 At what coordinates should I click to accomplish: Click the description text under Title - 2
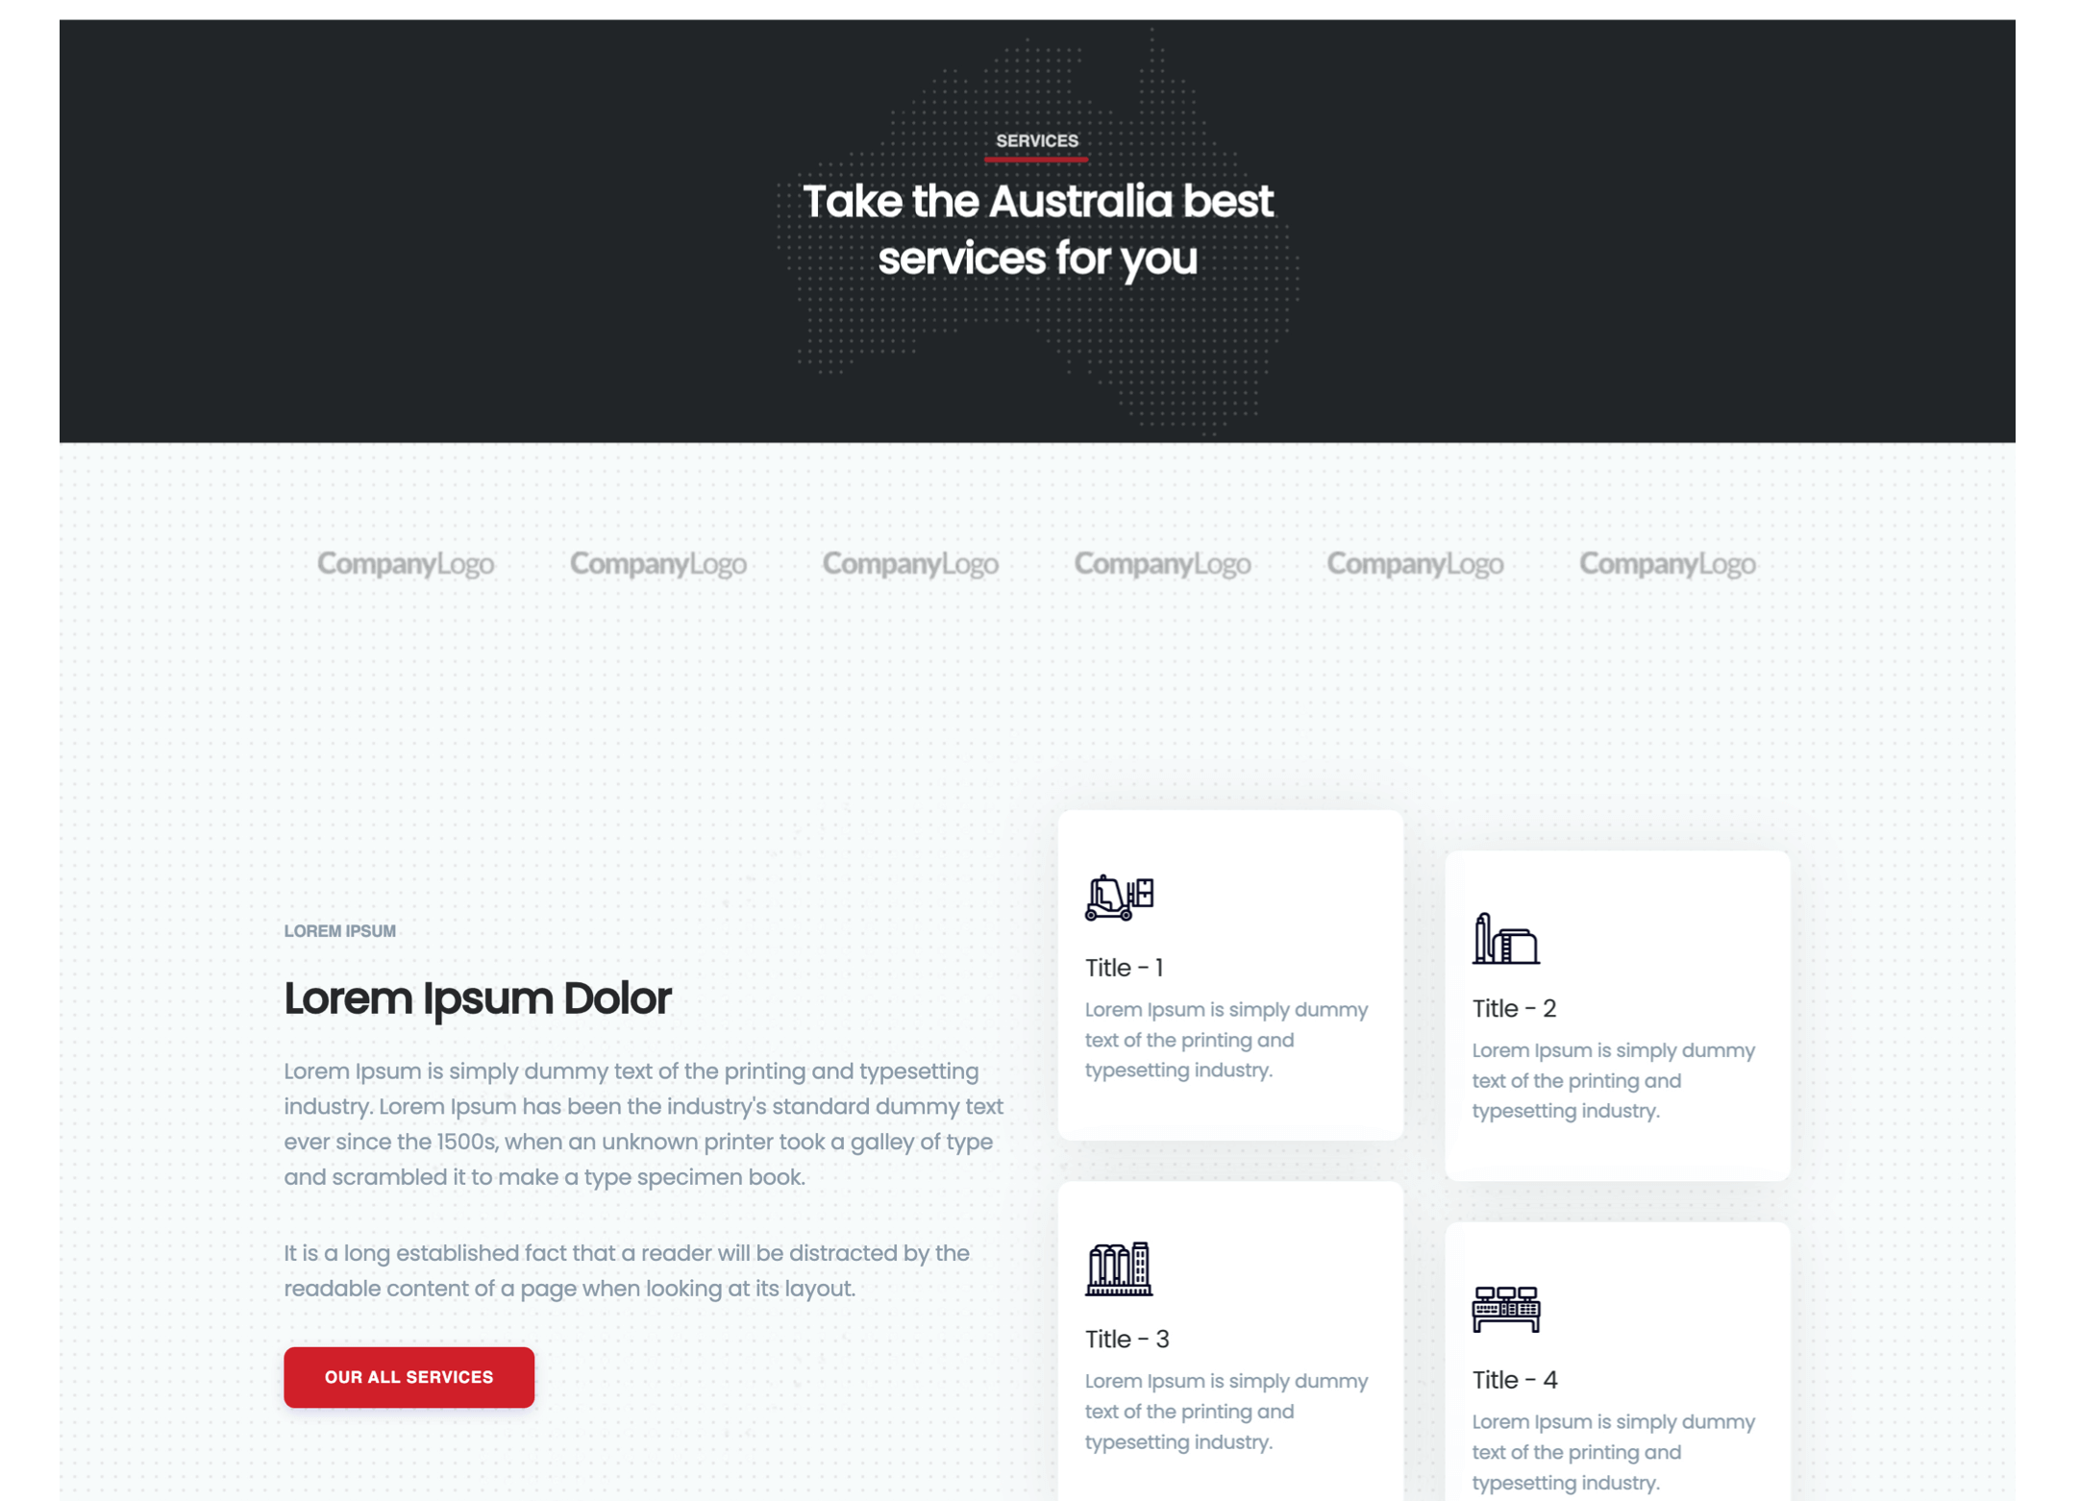[1613, 1080]
